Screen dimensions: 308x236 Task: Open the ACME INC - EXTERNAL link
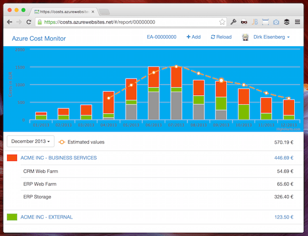(47, 217)
